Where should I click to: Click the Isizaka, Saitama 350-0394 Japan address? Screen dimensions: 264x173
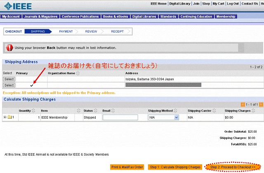tap(149, 79)
